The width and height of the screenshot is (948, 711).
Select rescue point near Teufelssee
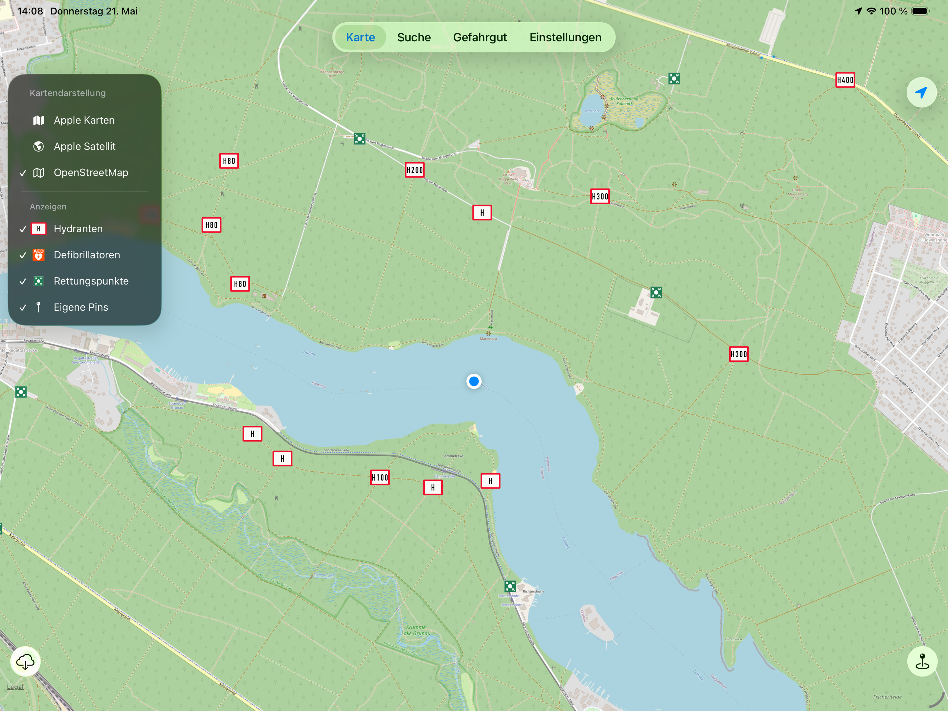(x=674, y=79)
